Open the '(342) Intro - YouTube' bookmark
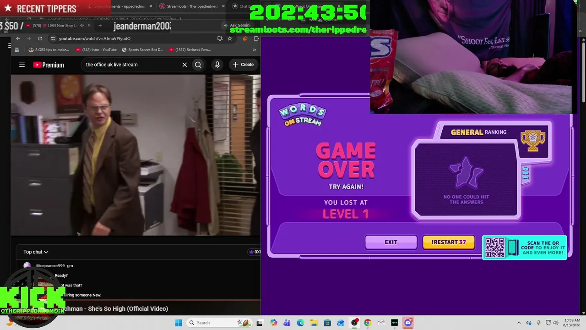This screenshot has width=586, height=330. 96,49
